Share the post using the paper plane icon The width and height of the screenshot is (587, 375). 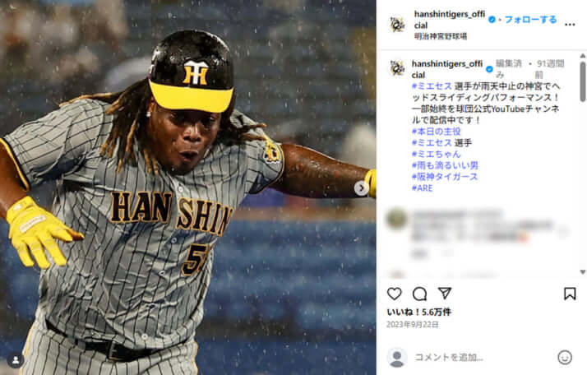445,294
